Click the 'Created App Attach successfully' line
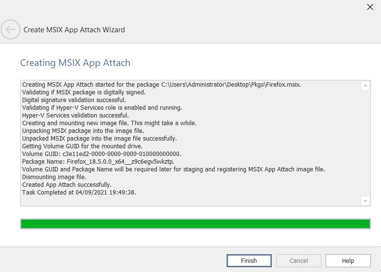Screen dimensions: 381x272 67,185
